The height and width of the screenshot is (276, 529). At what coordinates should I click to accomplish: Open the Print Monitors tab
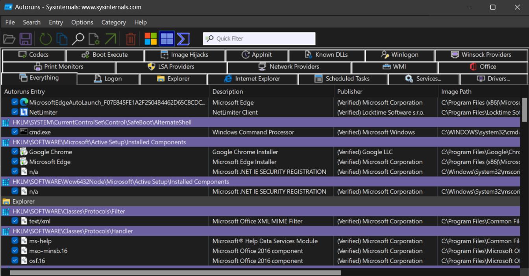pos(59,67)
